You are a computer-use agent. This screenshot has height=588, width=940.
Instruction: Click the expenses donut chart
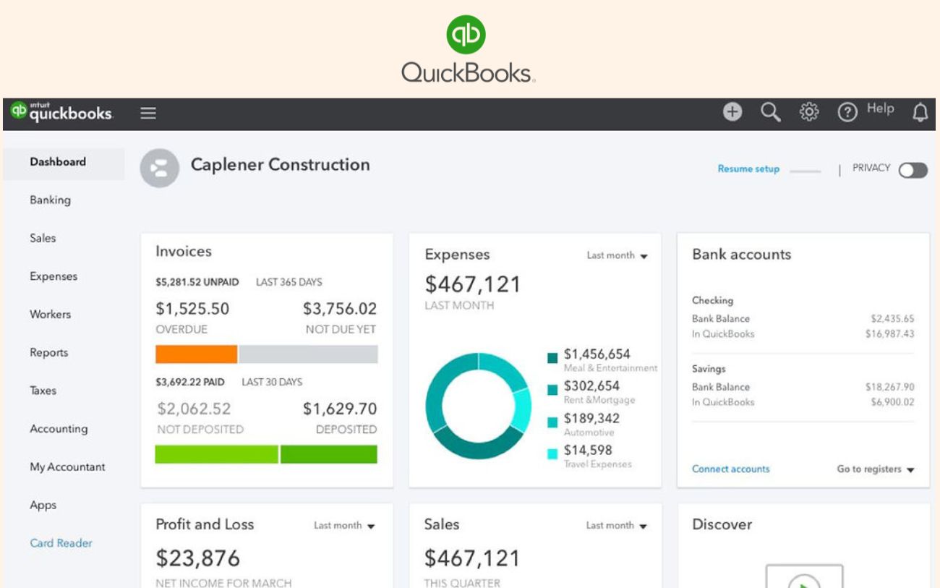point(479,406)
